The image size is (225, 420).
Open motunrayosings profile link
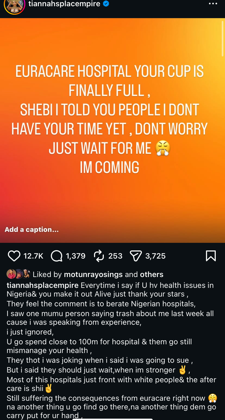[x=93, y=274]
